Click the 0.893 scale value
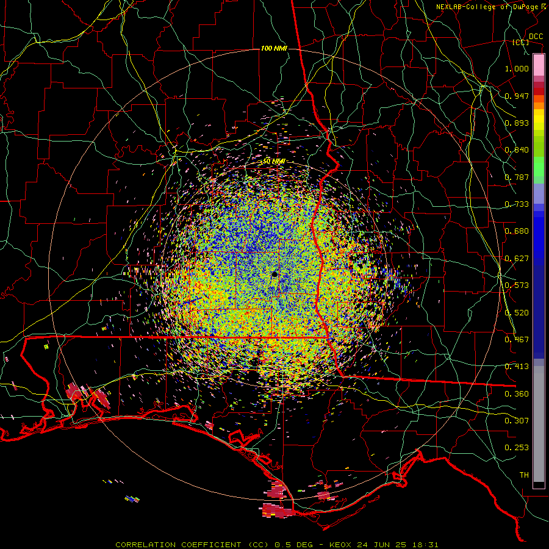 point(517,123)
